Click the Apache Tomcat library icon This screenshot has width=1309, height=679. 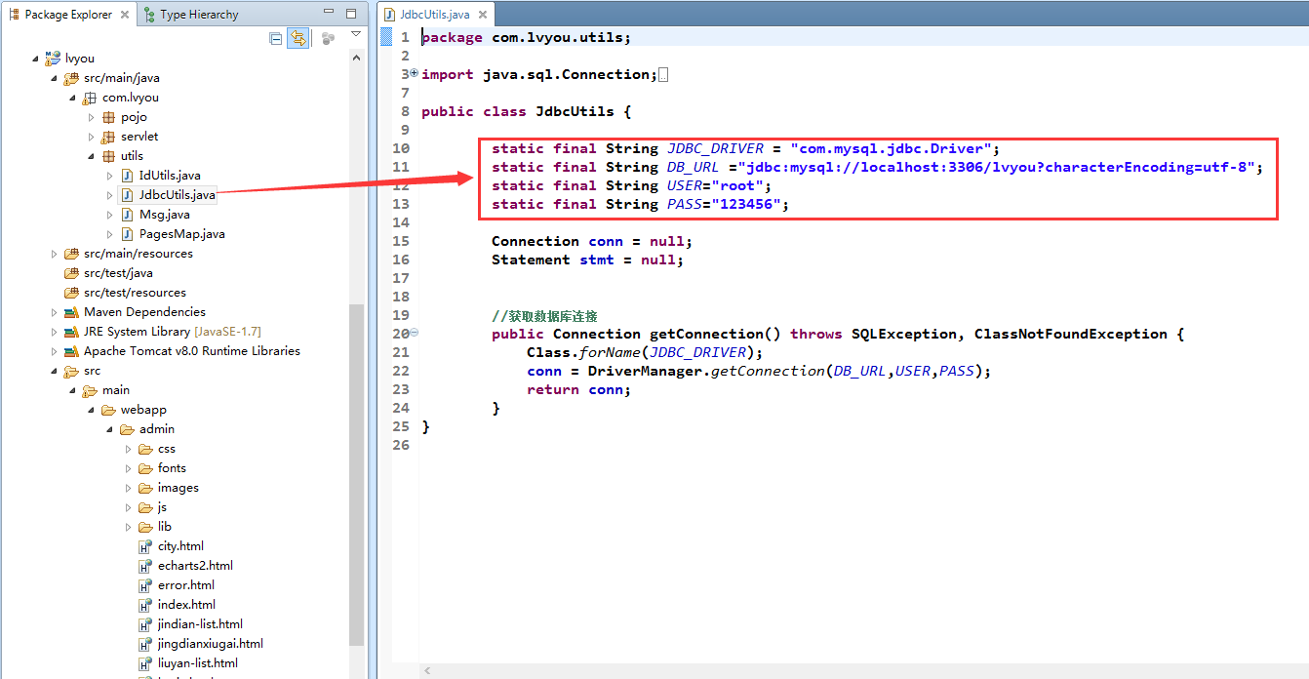tap(71, 351)
